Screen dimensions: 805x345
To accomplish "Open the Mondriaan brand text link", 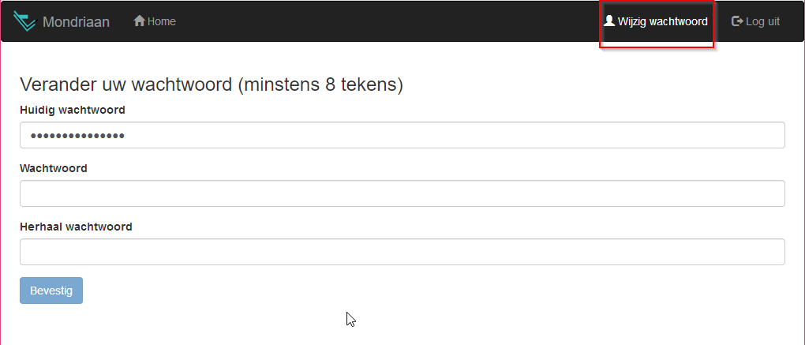I will point(76,22).
